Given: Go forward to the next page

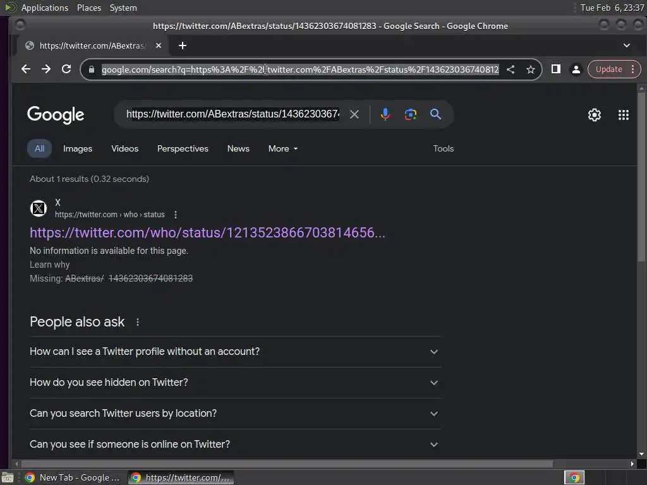Looking at the screenshot, I should tap(45, 69).
